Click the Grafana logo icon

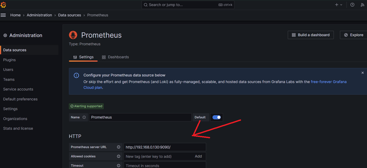3,5
